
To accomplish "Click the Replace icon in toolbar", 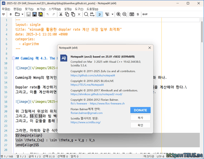I will [92, 14].
